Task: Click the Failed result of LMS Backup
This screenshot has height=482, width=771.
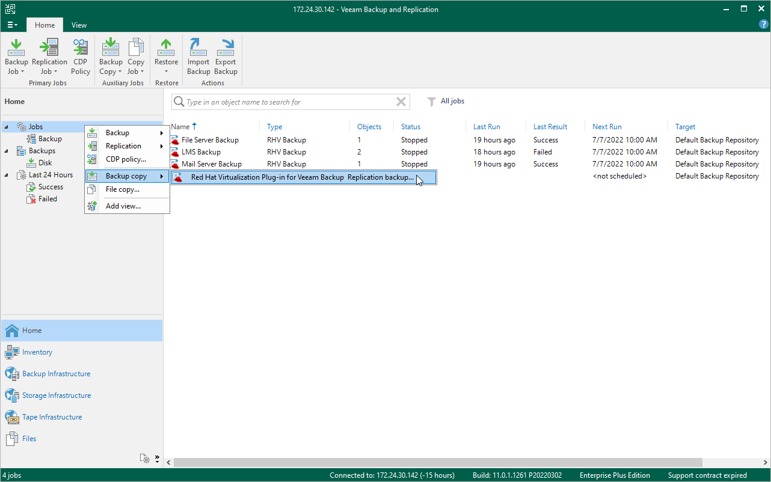Action: coord(542,152)
